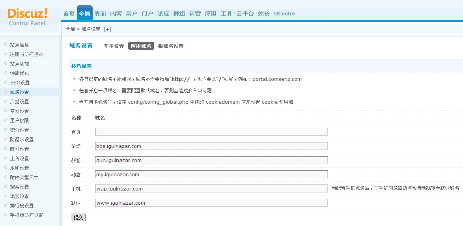The width and height of the screenshot is (463, 226).
Task: Select the 全局 top menu tab
Action: pyautogui.click(x=84, y=13)
